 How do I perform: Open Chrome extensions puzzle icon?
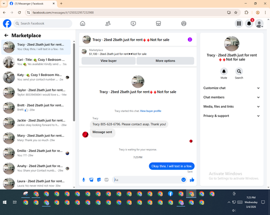(x=246, y=12)
